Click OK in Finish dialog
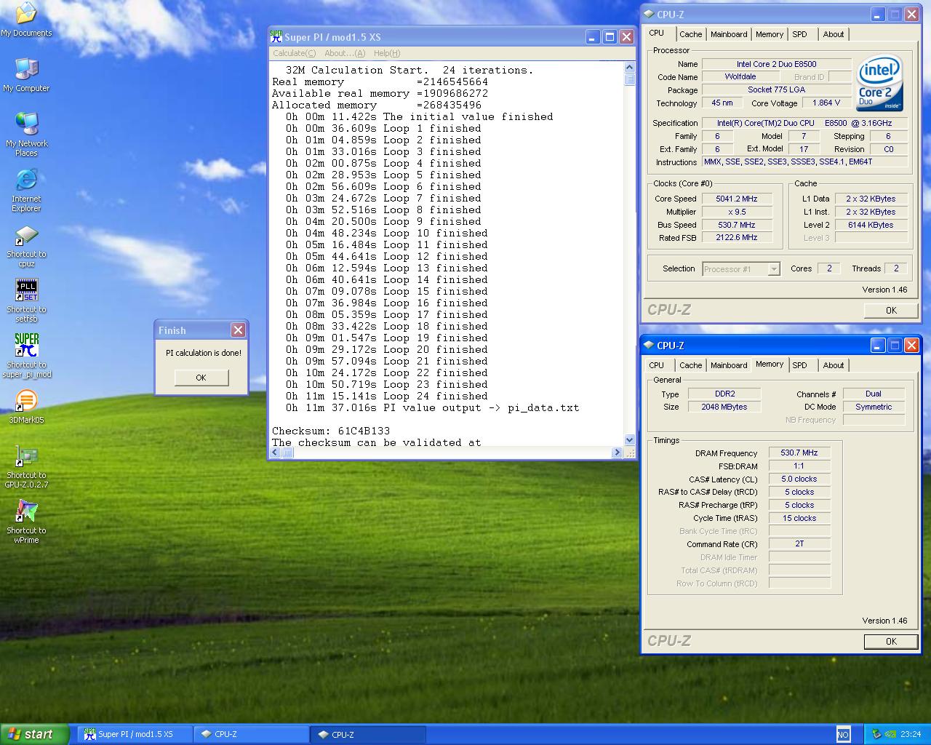Screen dimensions: 931x745 click(x=201, y=378)
